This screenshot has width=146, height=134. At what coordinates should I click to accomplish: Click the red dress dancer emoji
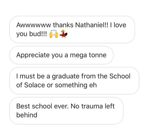pyautogui.click(x=64, y=34)
